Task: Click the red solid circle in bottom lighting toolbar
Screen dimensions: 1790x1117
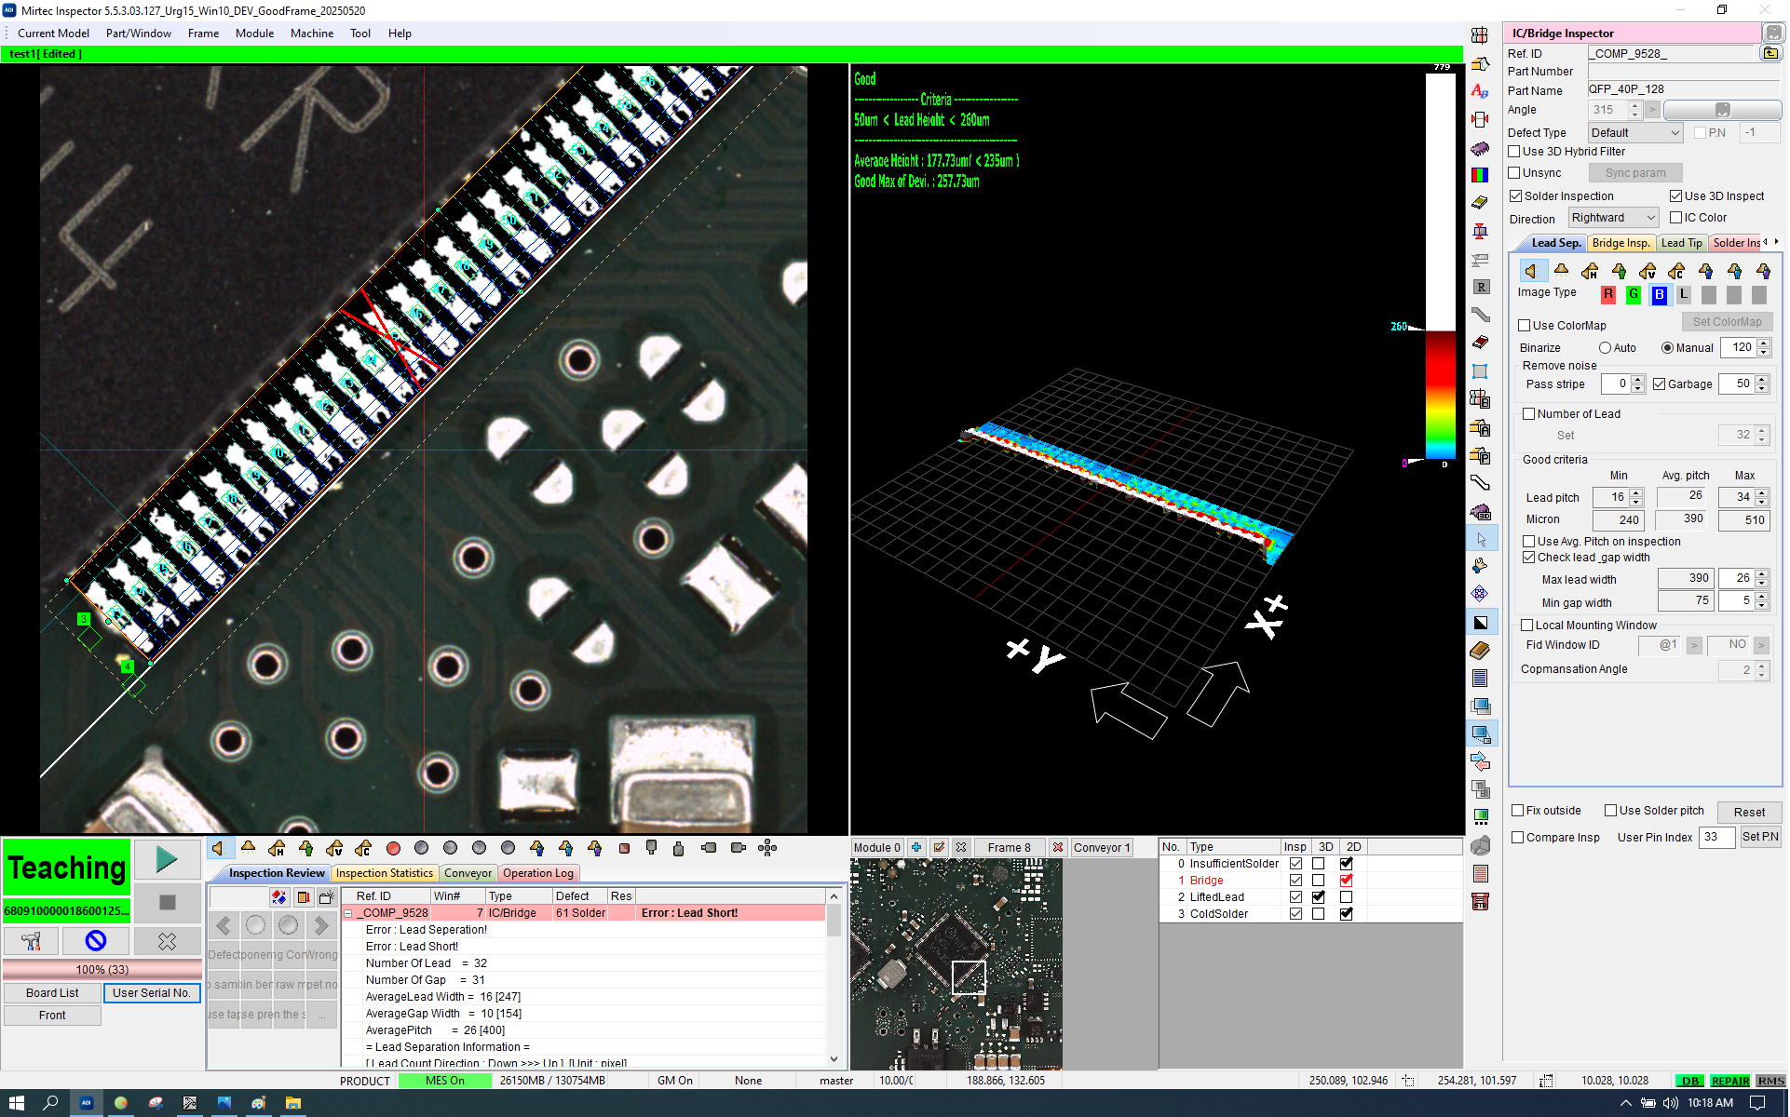Action: (393, 848)
